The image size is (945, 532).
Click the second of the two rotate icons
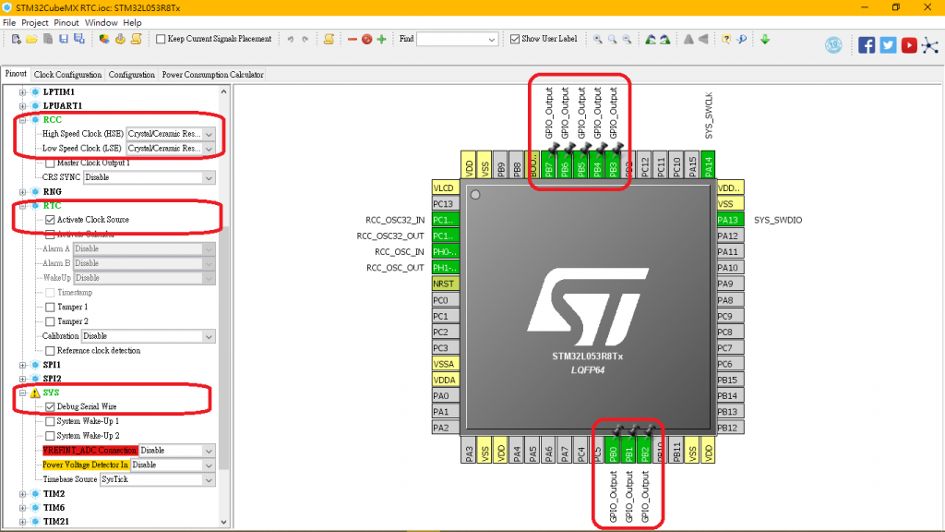click(664, 39)
